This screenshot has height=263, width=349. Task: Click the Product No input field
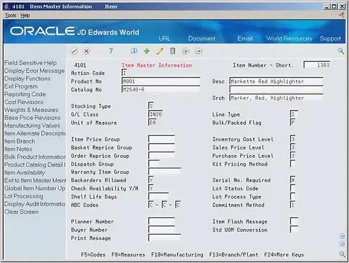161,81
